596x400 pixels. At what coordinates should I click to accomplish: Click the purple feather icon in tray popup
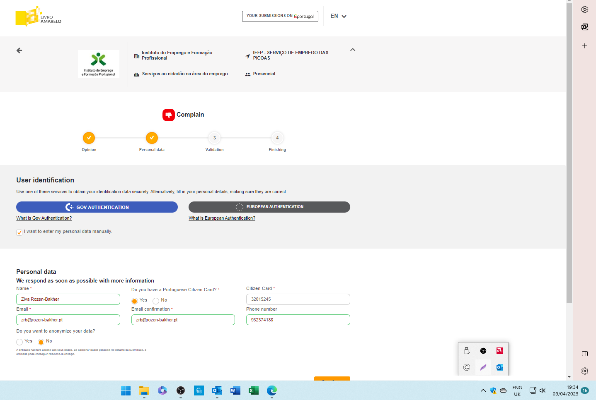(483, 367)
